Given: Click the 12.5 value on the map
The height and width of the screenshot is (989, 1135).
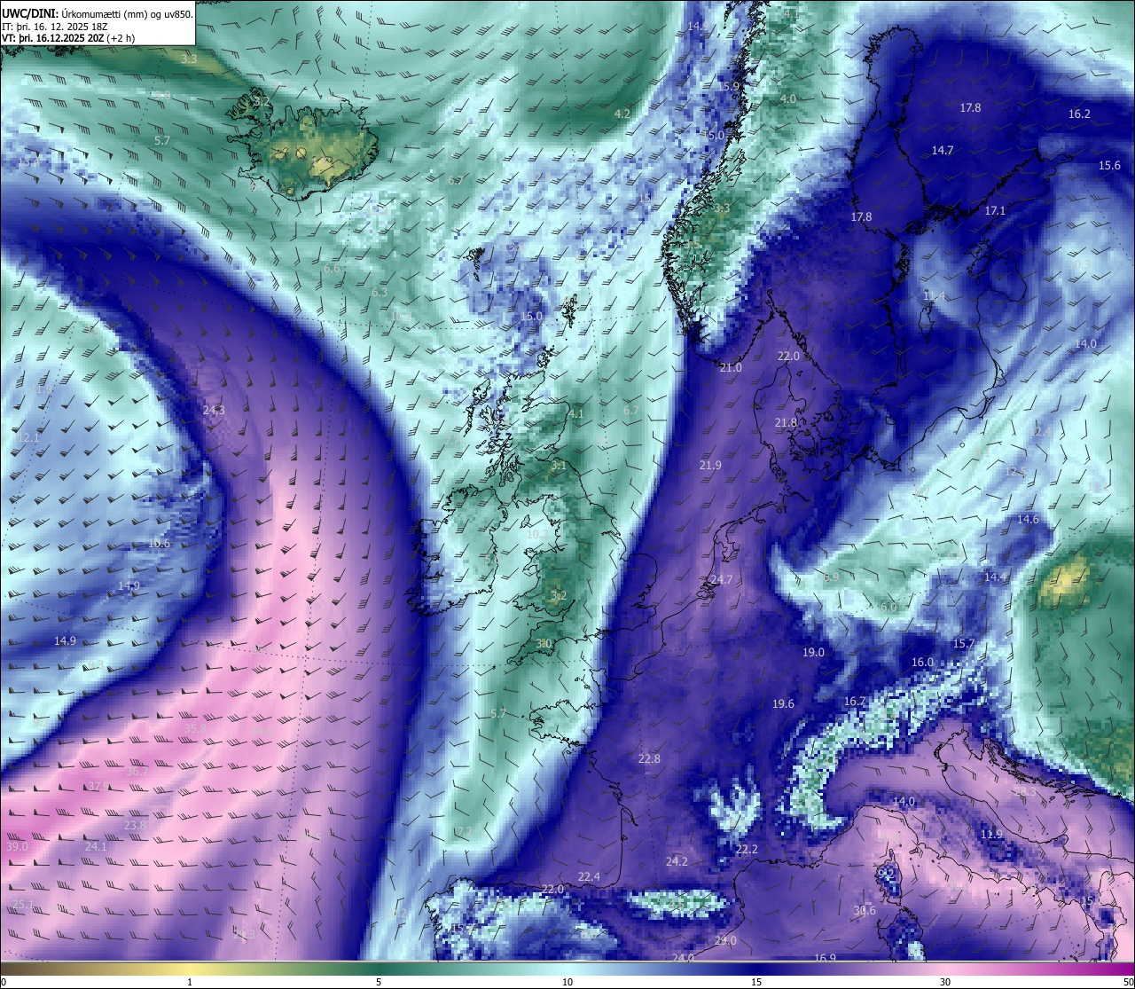Looking at the screenshot, I should click(x=1015, y=471).
